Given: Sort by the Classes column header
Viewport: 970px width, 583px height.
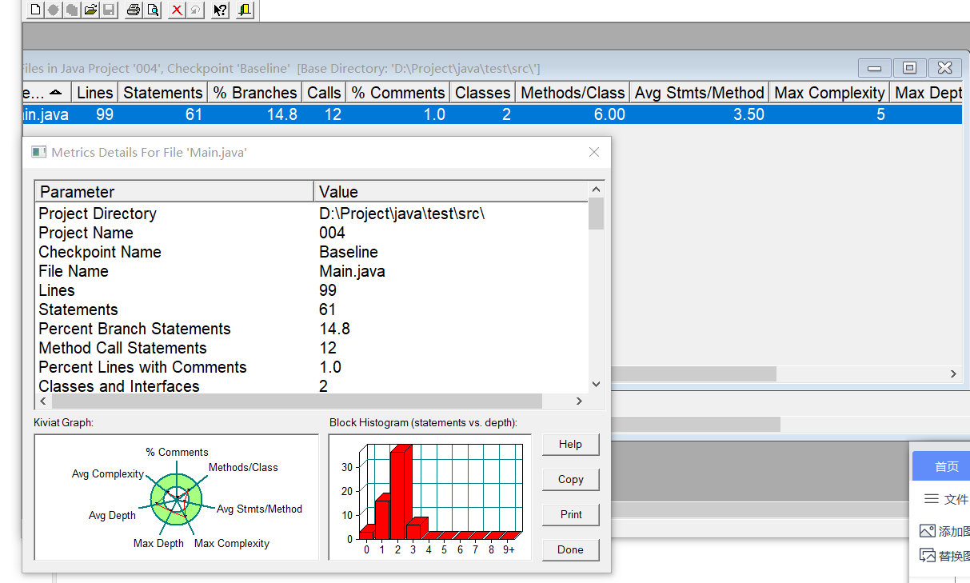Looking at the screenshot, I should click(x=483, y=93).
